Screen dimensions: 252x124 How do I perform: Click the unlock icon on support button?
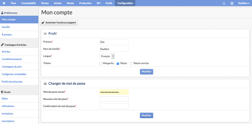[x=43, y=23]
